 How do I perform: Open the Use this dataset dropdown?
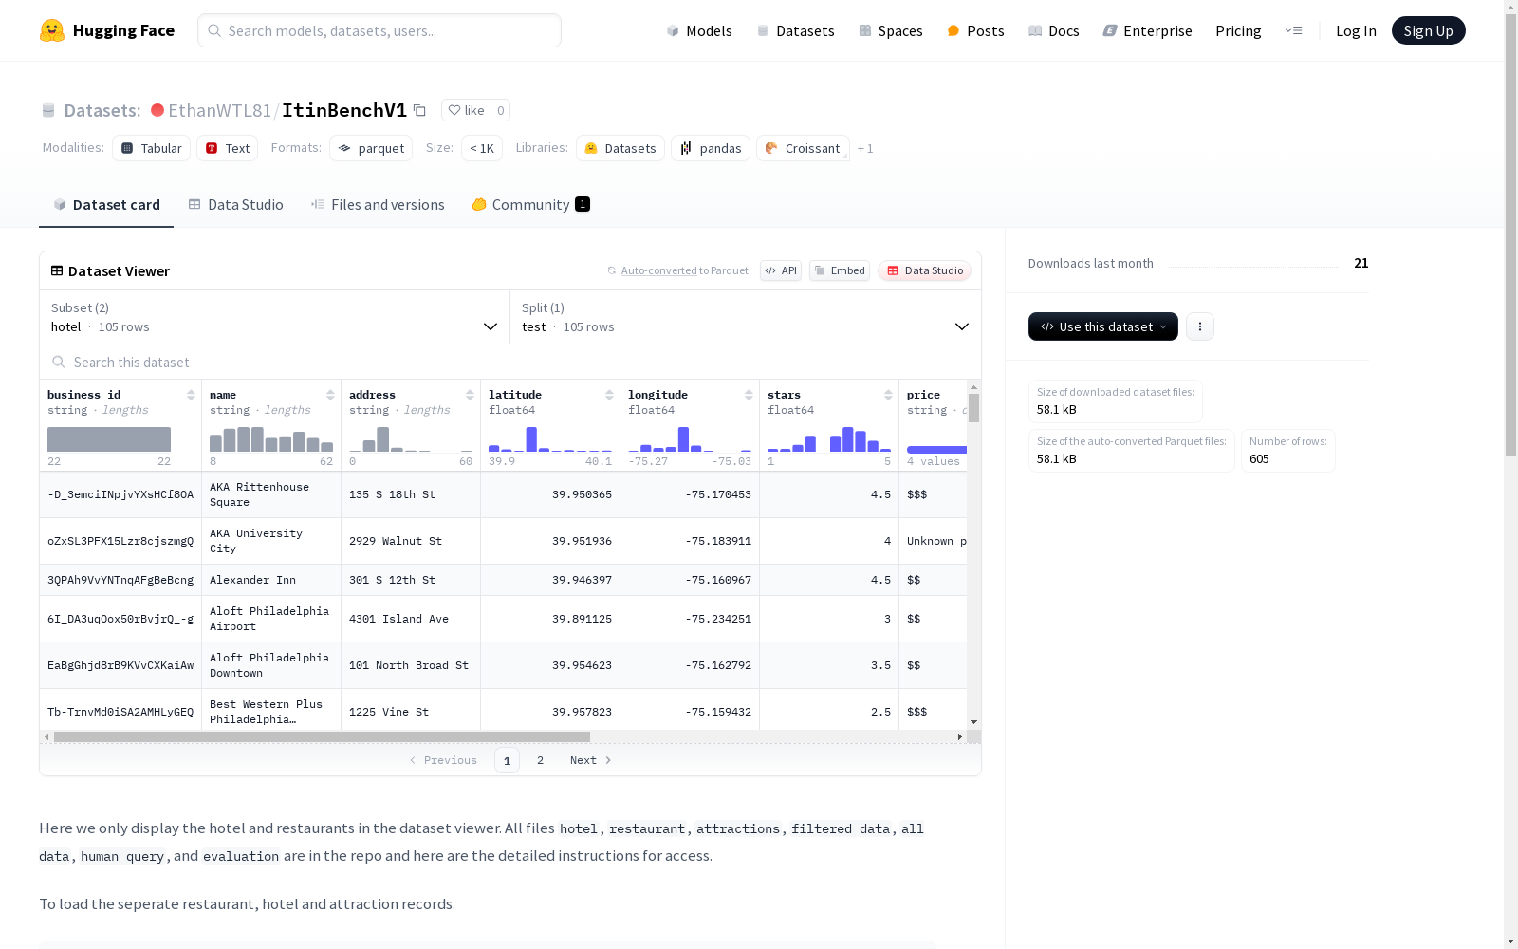1103,326
